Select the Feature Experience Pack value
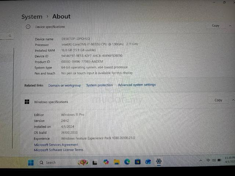This screenshot has width=235, height=176. pyautogui.click(x=98, y=138)
